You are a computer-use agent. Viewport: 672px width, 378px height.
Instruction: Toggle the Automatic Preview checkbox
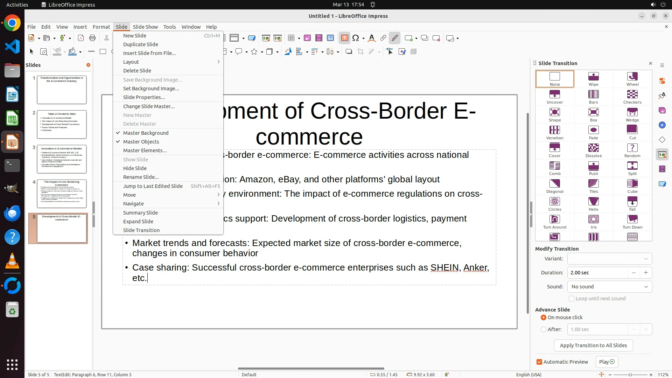539,362
